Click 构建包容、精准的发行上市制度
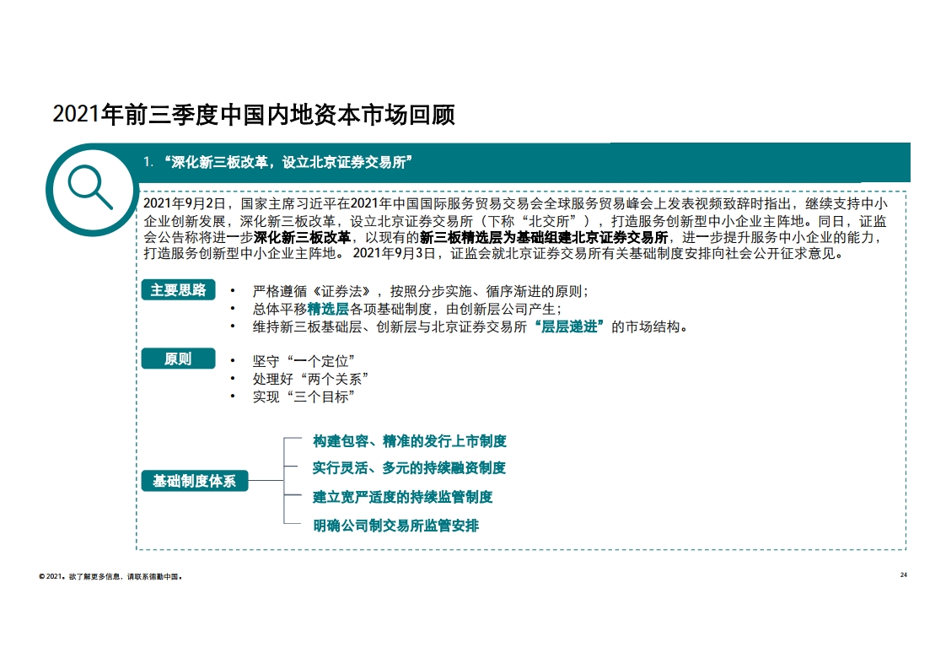 point(409,441)
